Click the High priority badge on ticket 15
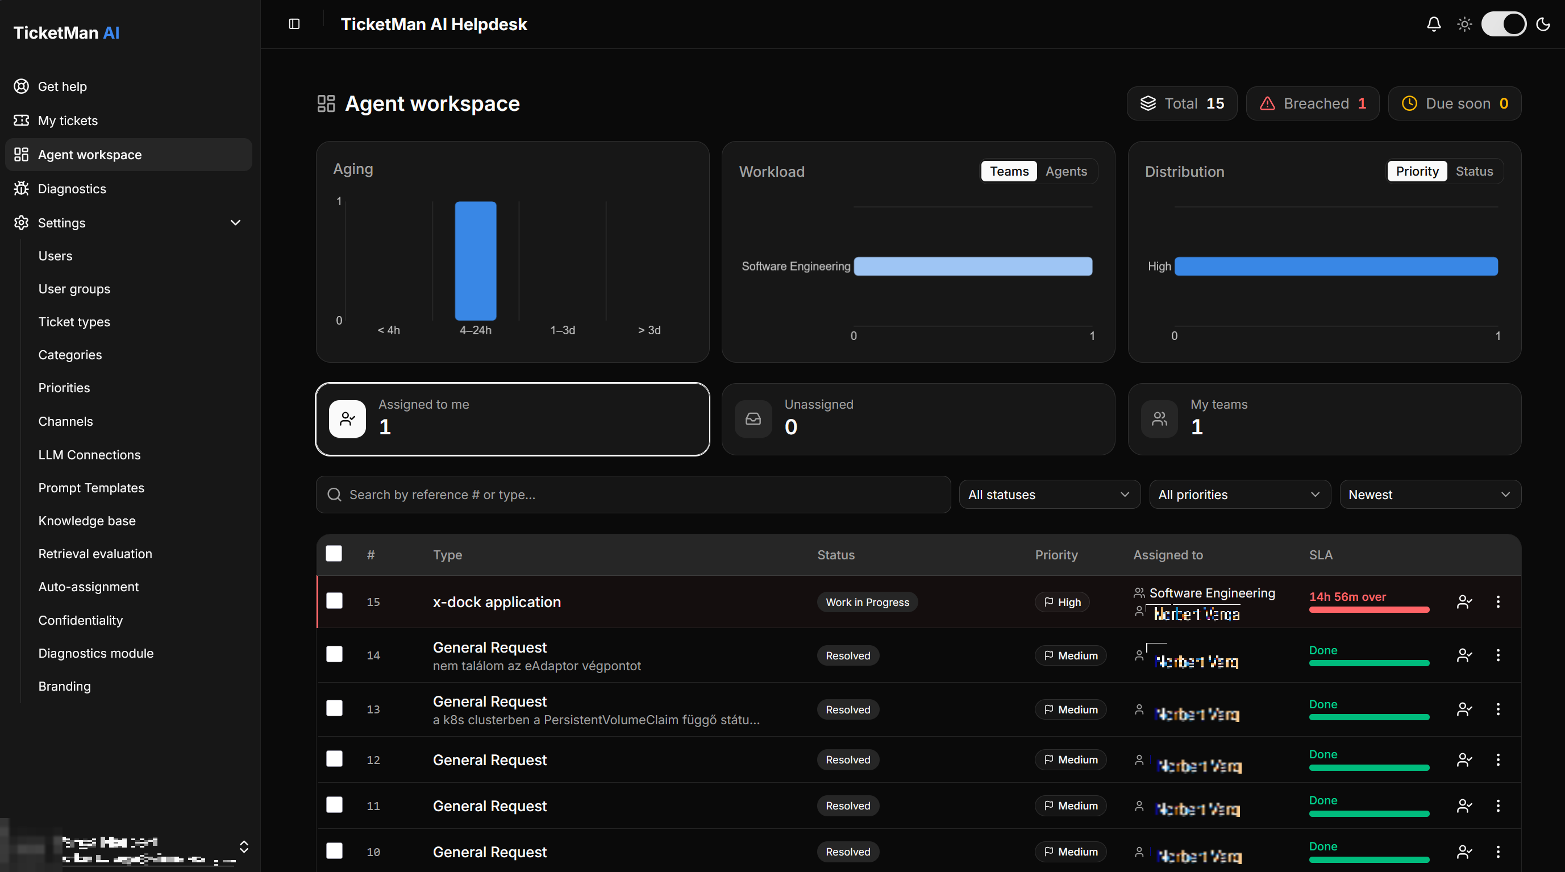The image size is (1565, 872). tap(1062, 602)
